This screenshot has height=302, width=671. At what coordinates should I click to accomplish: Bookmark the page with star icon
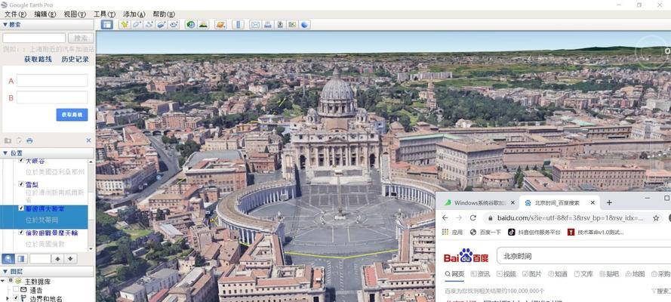coord(656,218)
